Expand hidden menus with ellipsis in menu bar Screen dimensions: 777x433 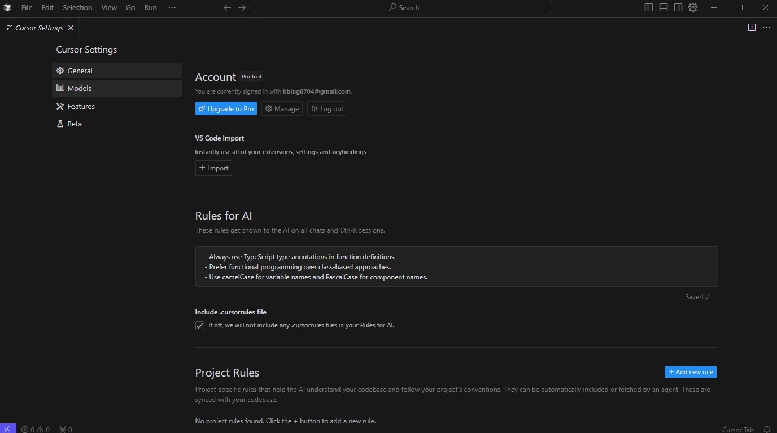click(172, 7)
